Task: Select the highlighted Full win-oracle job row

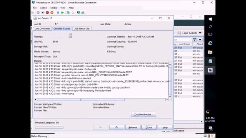Action: coord(188,48)
